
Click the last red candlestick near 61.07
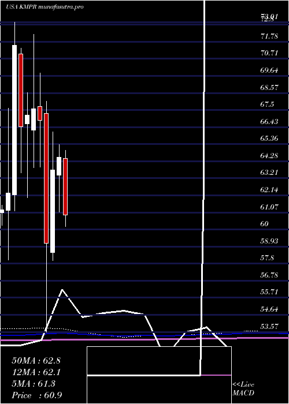coord(65,186)
